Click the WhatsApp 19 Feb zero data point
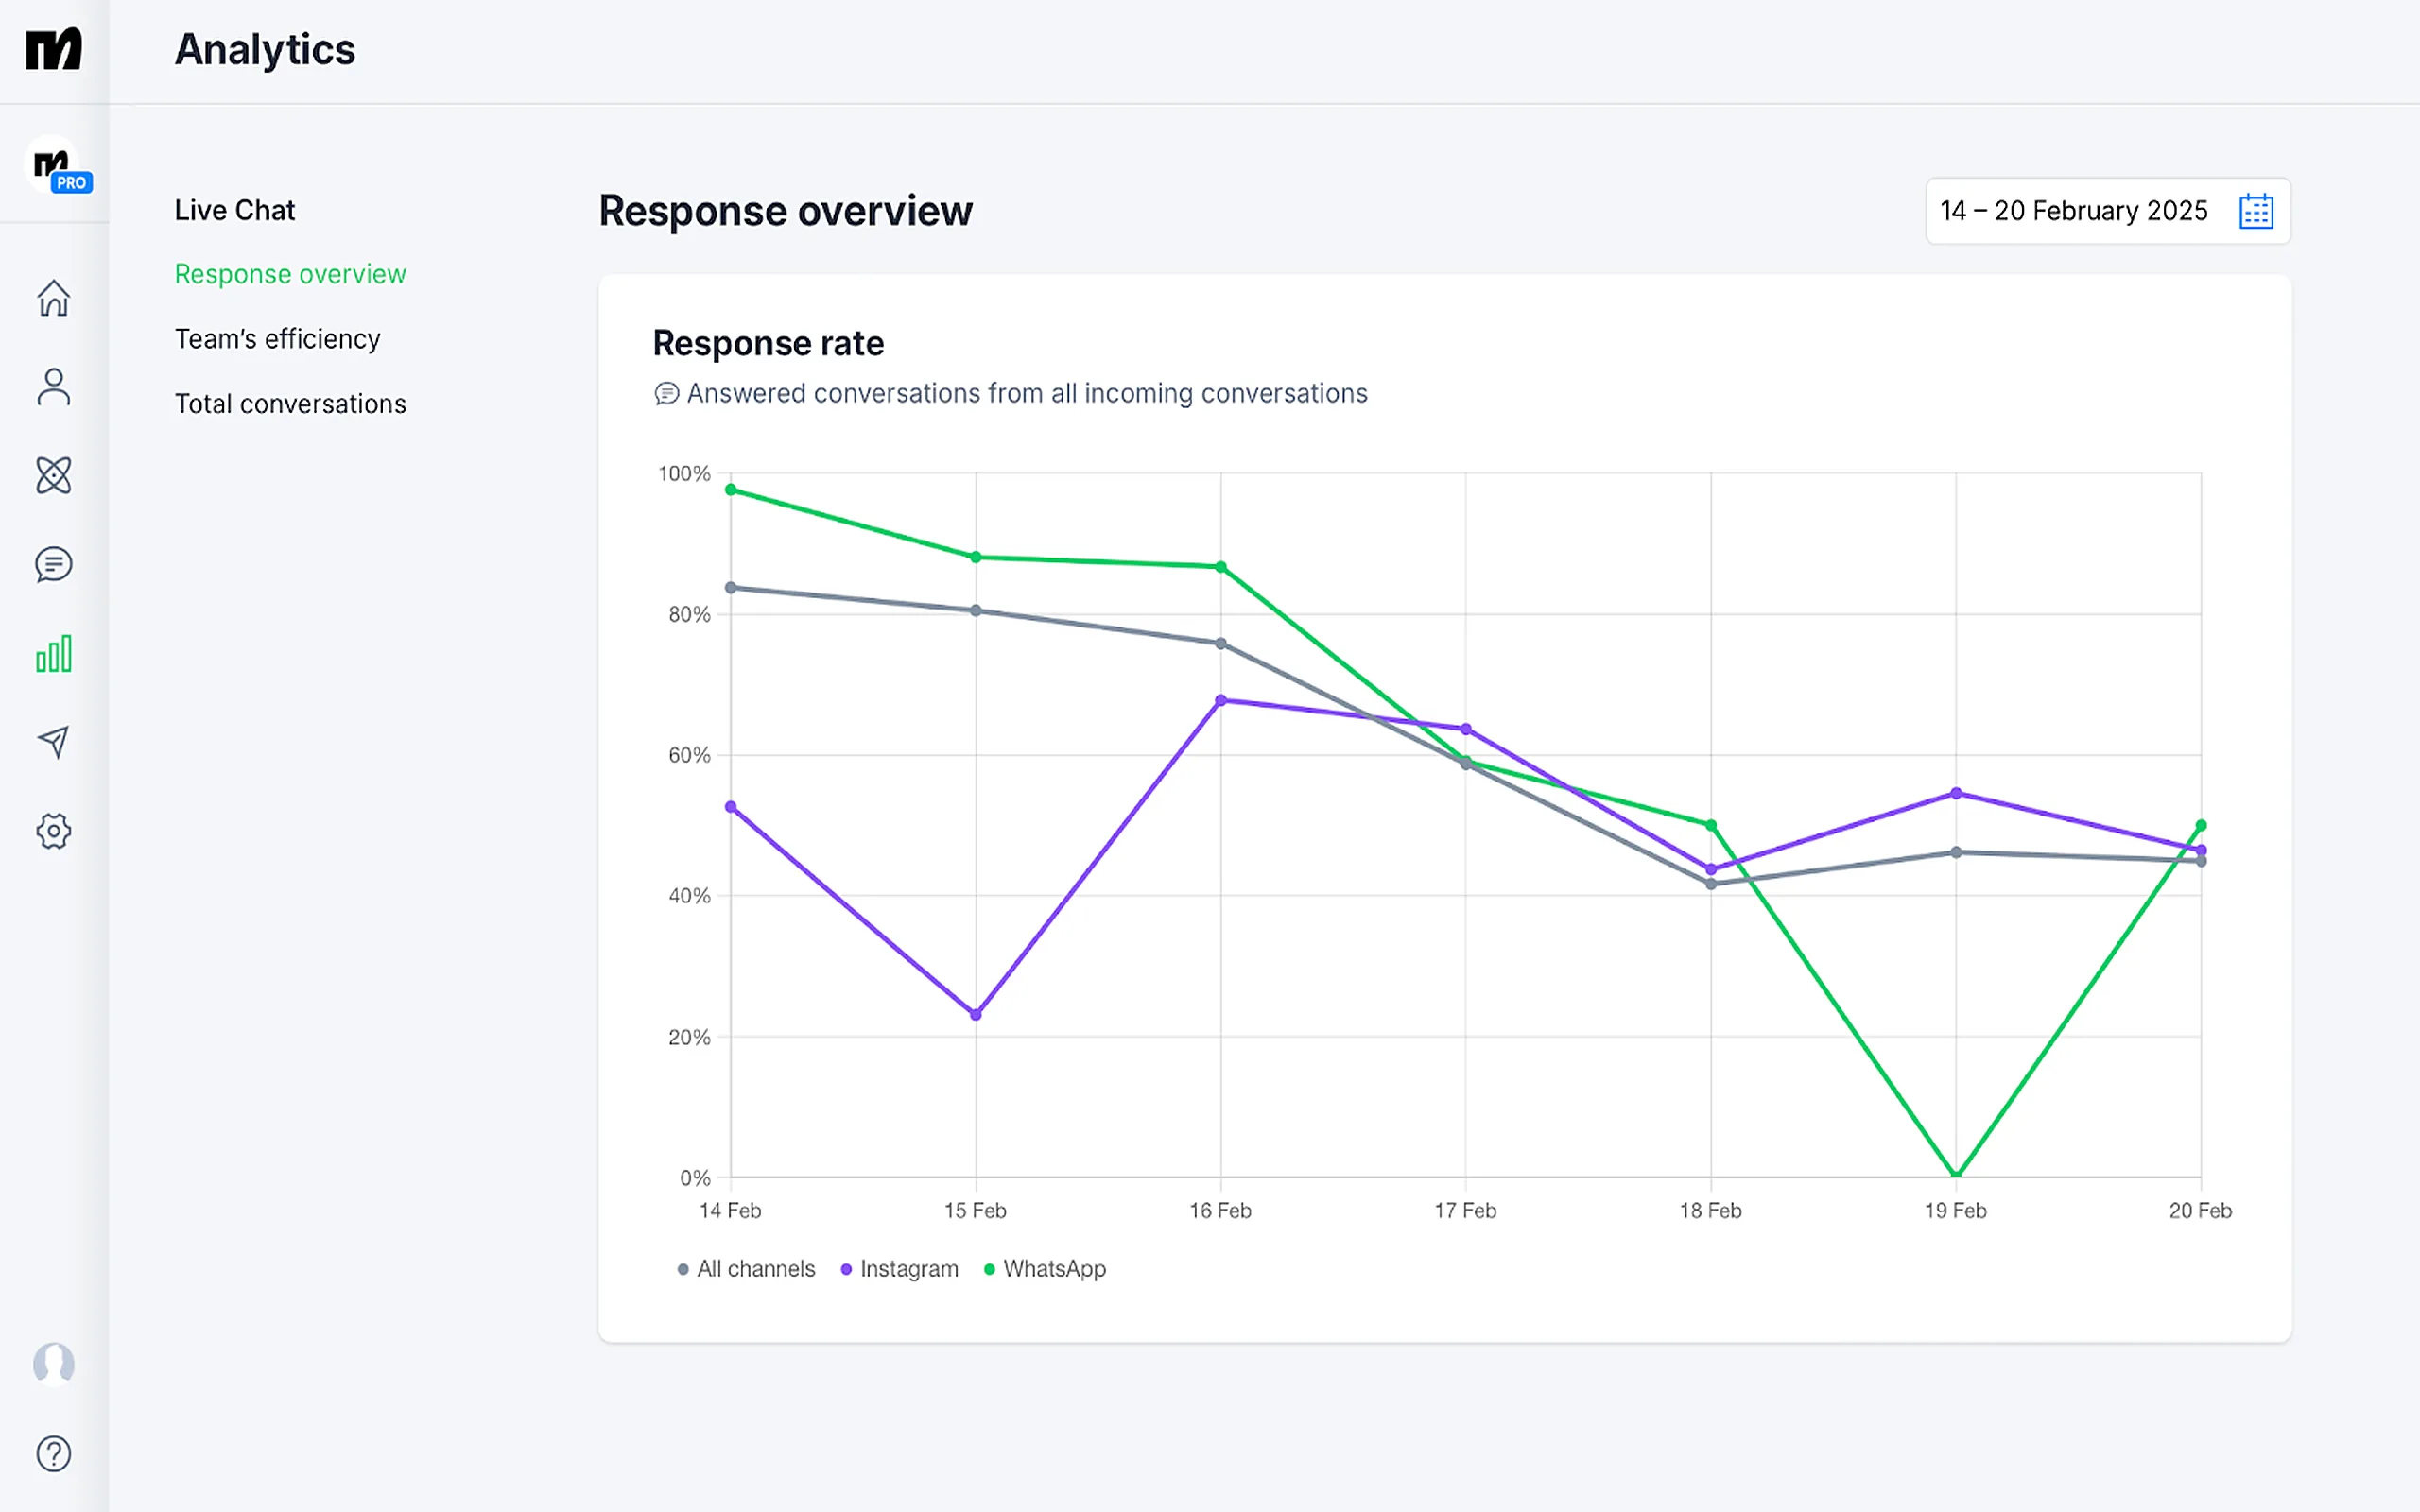Screen dimensions: 2420x1512 pos(1956,1176)
